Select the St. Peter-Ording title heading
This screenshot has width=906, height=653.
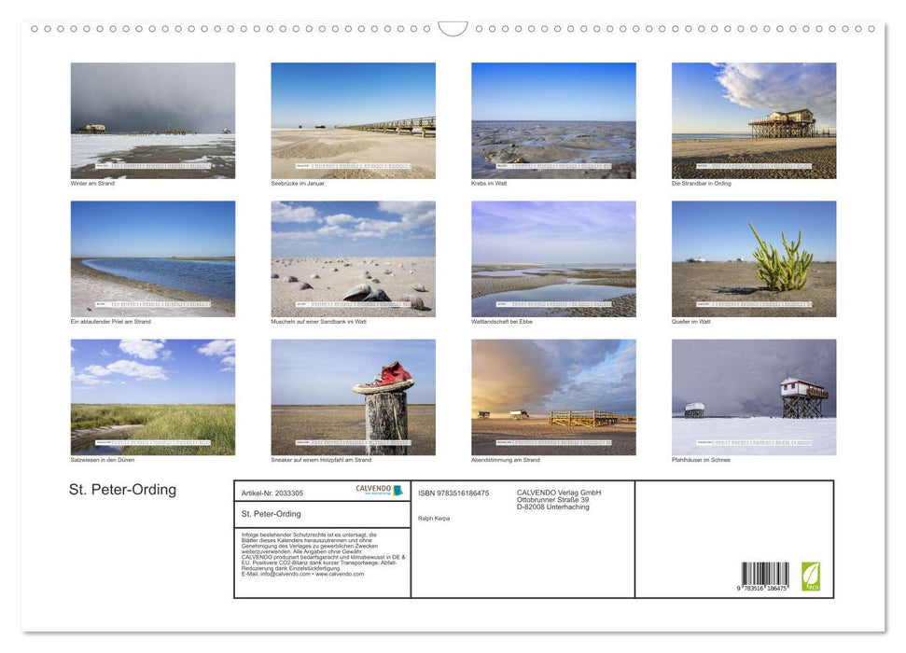point(122,490)
